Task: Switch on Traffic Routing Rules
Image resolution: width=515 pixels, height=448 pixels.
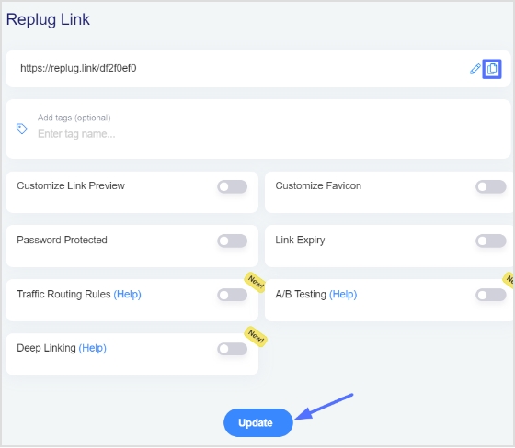Action: coord(232,295)
